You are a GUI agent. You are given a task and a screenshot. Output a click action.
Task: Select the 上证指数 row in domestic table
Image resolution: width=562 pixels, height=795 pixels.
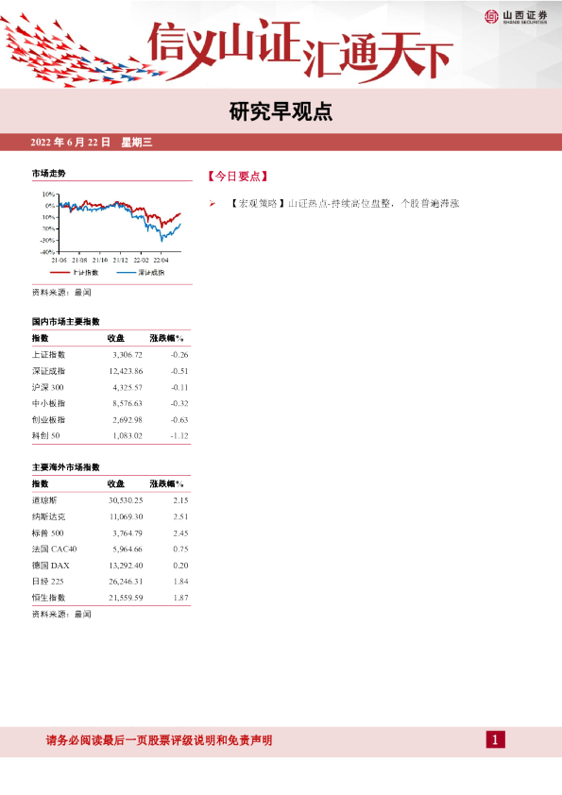pyautogui.click(x=111, y=355)
